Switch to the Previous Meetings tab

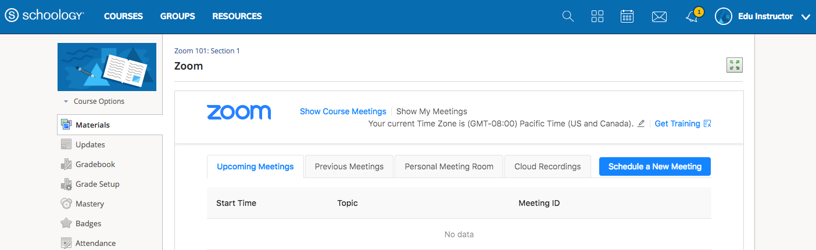[x=349, y=166]
